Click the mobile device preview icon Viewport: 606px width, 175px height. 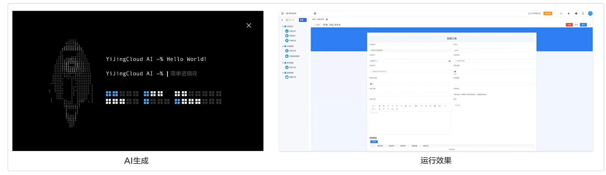(583, 14)
